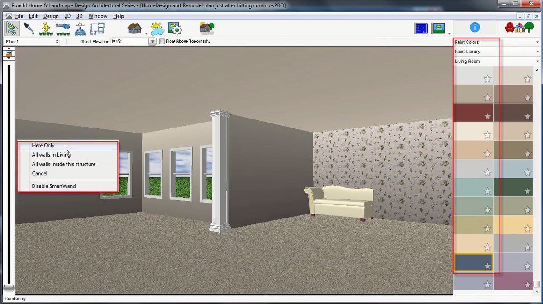Expand the arrow beside 3D view window icon
This screenshot has width=543, height=304.
[x=449, y=33]
